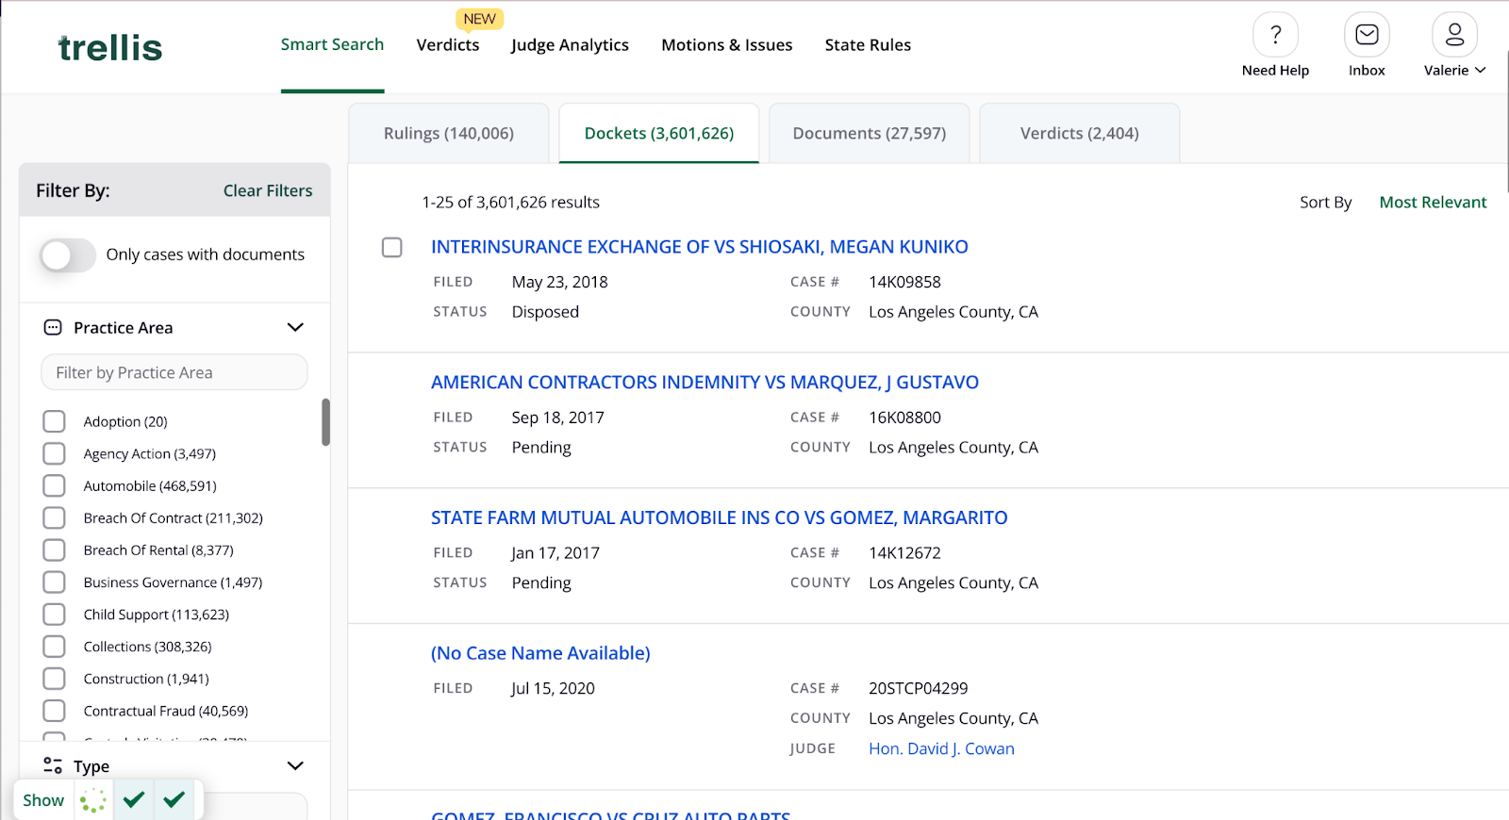Collapse the Type section chevron
The image size is (1509, 820).
pos(295,765)
